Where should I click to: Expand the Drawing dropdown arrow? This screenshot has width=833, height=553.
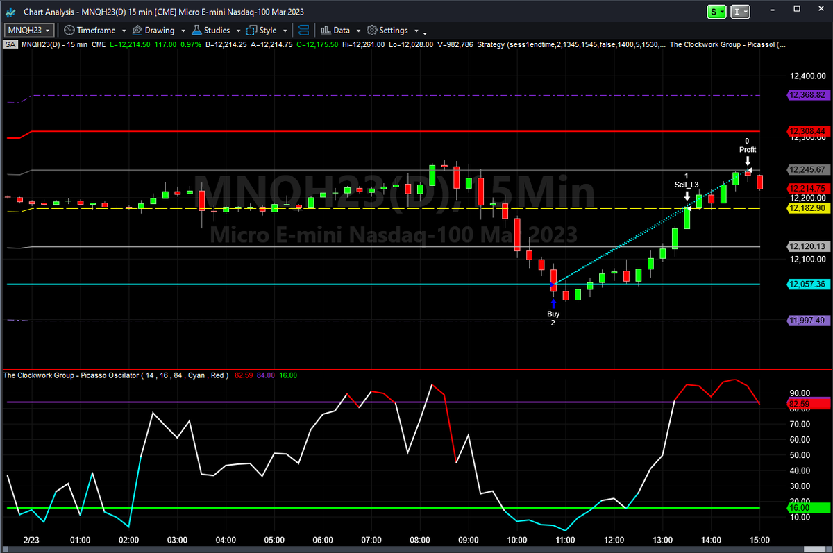point(183,31)
